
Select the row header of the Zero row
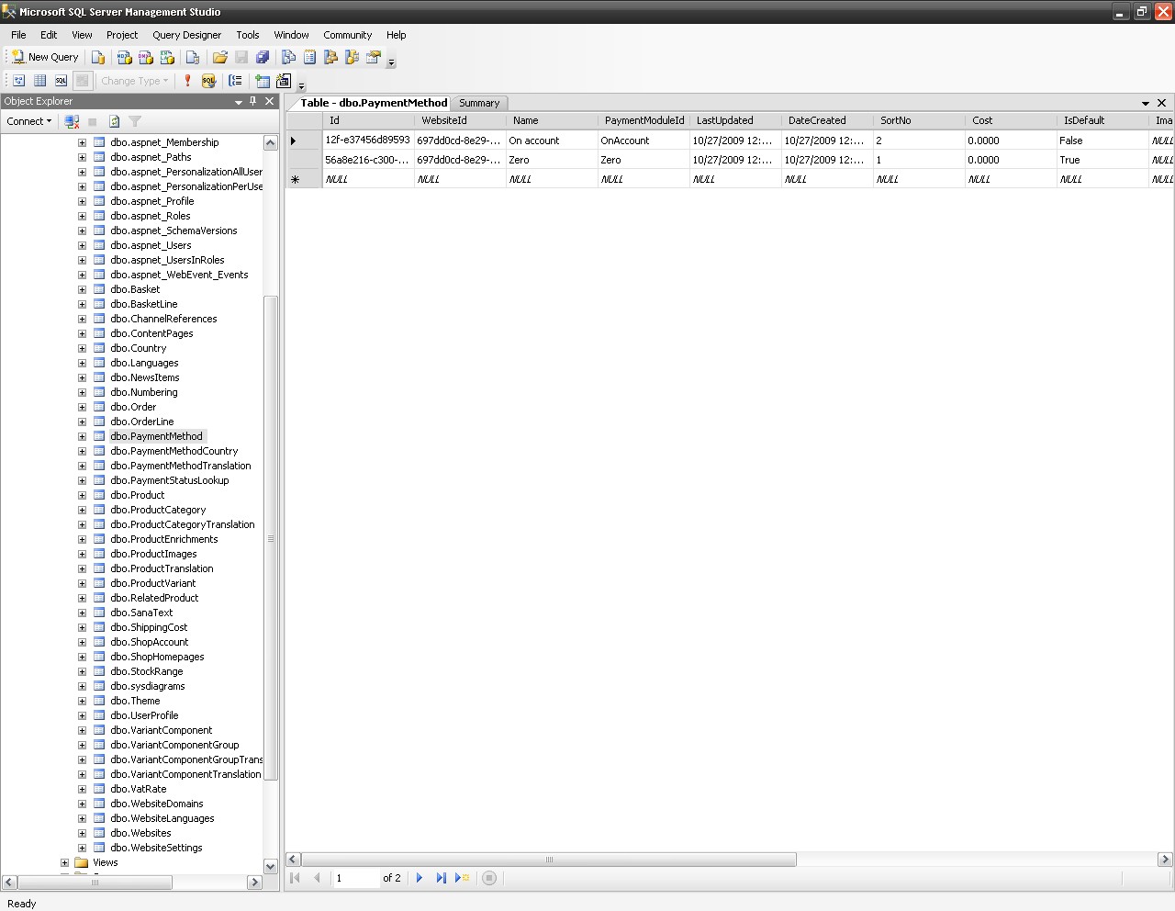click(x=304, y=160)
